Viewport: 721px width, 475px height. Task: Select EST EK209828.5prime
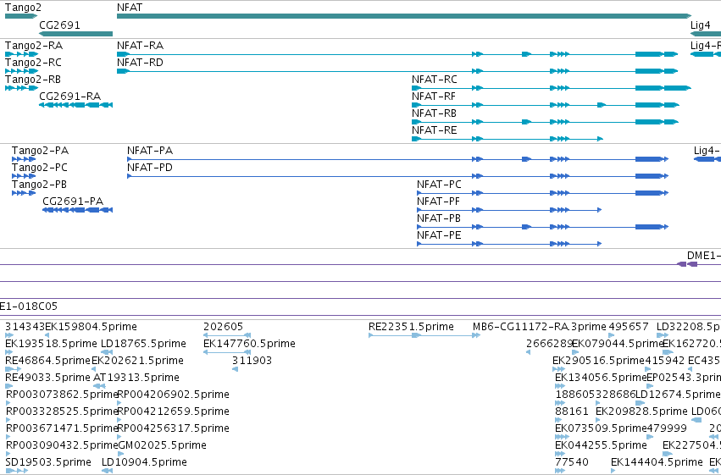pyautogui.click(x=641, y=411)
